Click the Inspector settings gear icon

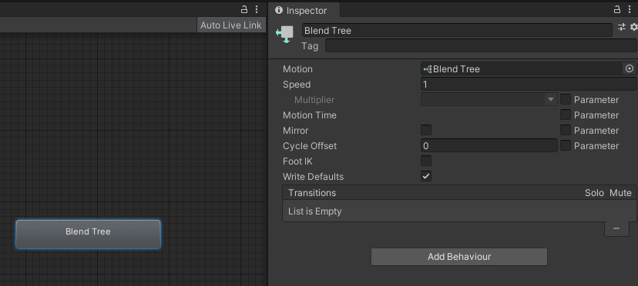point(634,27)
